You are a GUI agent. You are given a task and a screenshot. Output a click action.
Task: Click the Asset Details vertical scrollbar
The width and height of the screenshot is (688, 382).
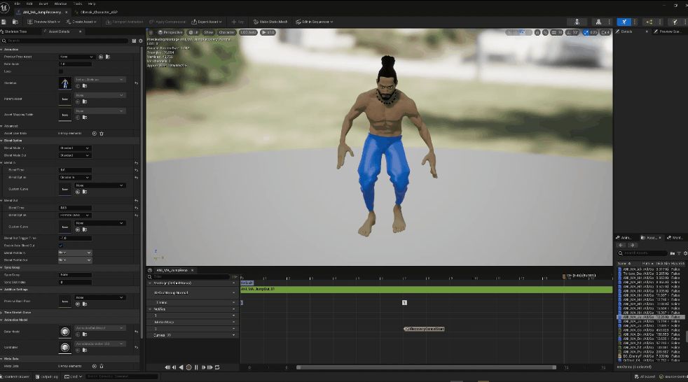142,193
